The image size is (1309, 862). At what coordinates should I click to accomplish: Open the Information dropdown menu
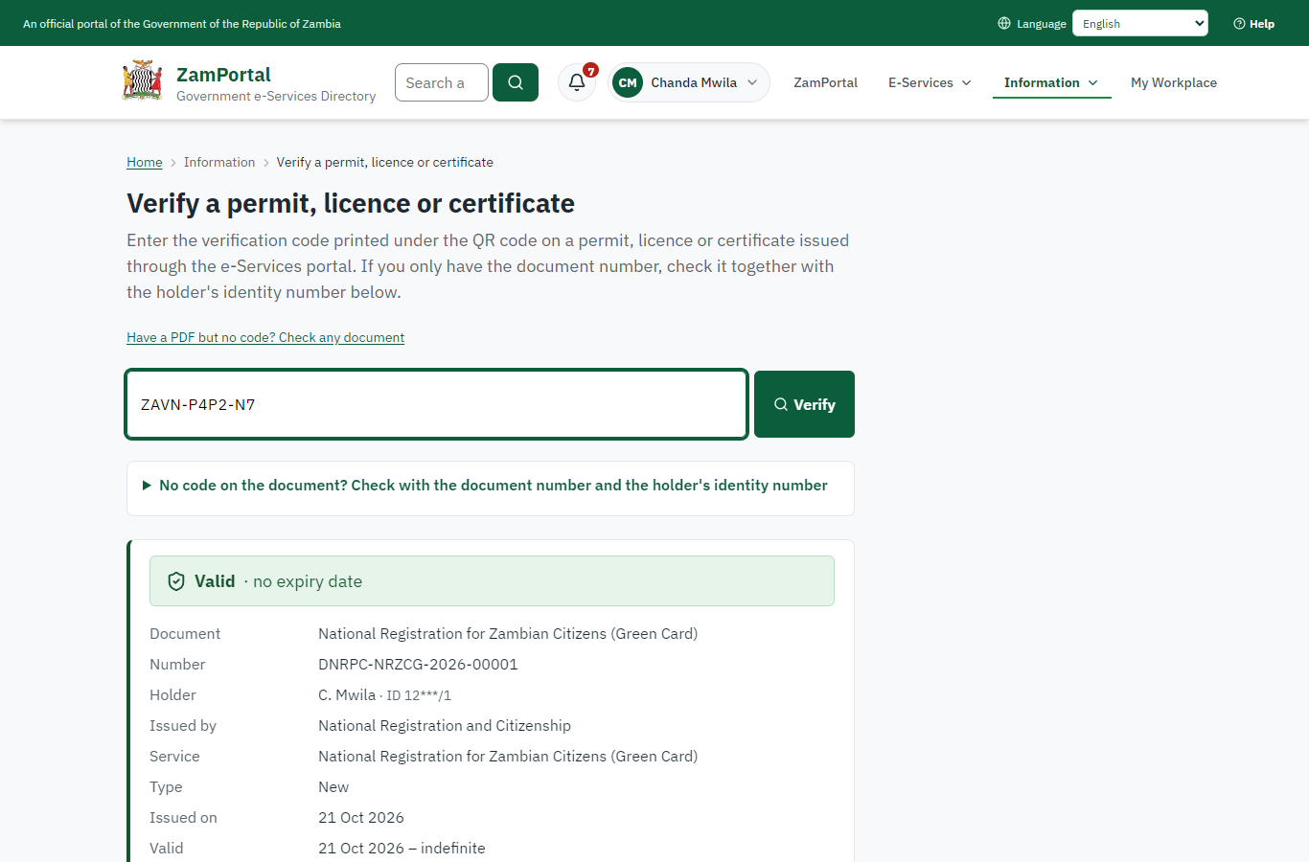coord(1051,82)
